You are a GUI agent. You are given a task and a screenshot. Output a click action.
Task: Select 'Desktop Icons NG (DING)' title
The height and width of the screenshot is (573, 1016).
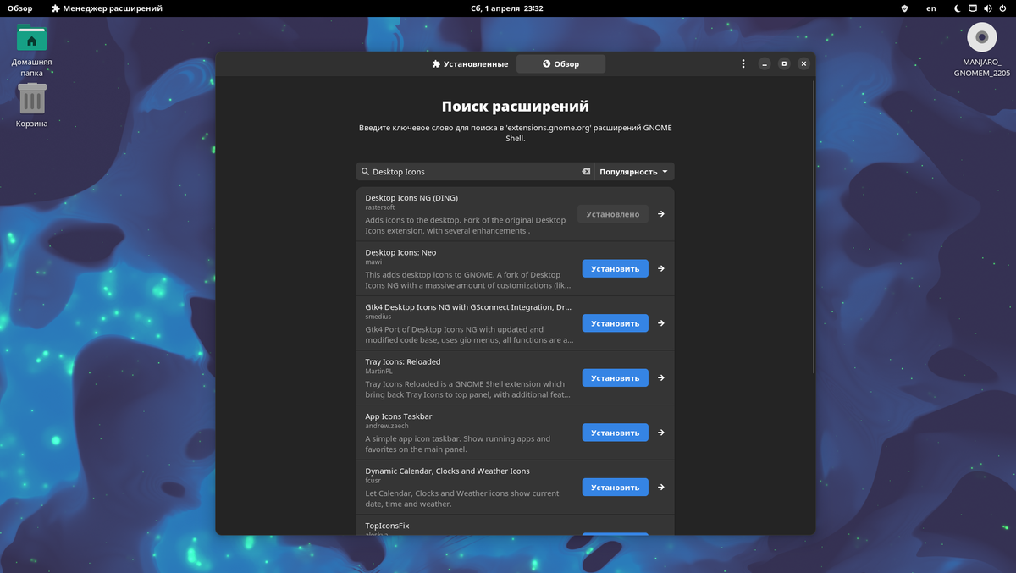(x=411, y=198)
